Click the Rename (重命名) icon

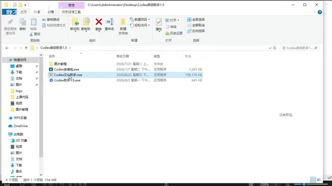[x=109, y=22]
